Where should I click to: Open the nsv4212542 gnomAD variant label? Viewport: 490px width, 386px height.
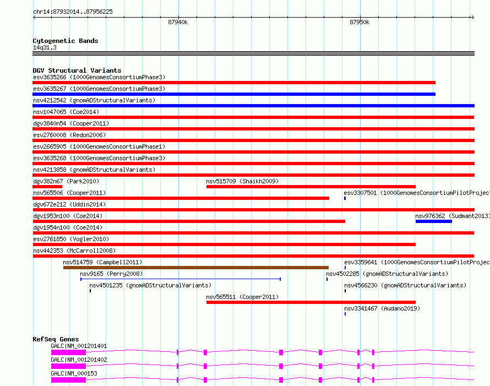point(94,100)
